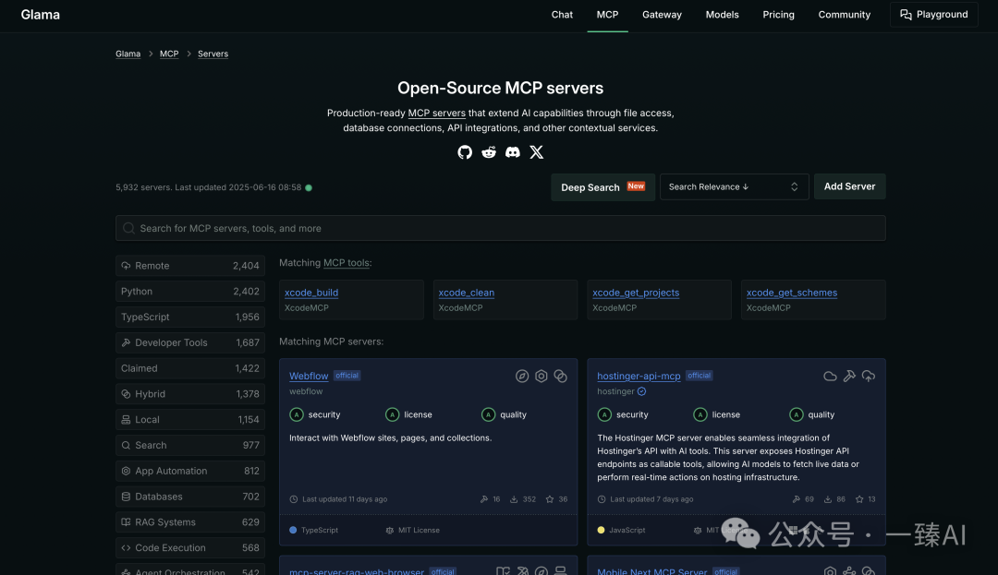Filter by Developer Tools category

(x=190, y=342)
